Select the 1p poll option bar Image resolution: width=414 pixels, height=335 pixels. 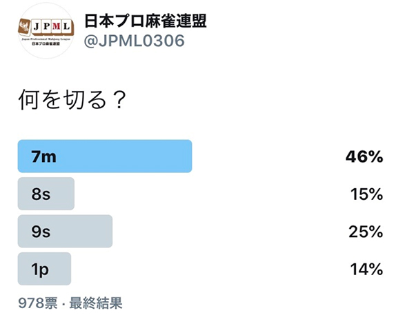pos(44,269)
